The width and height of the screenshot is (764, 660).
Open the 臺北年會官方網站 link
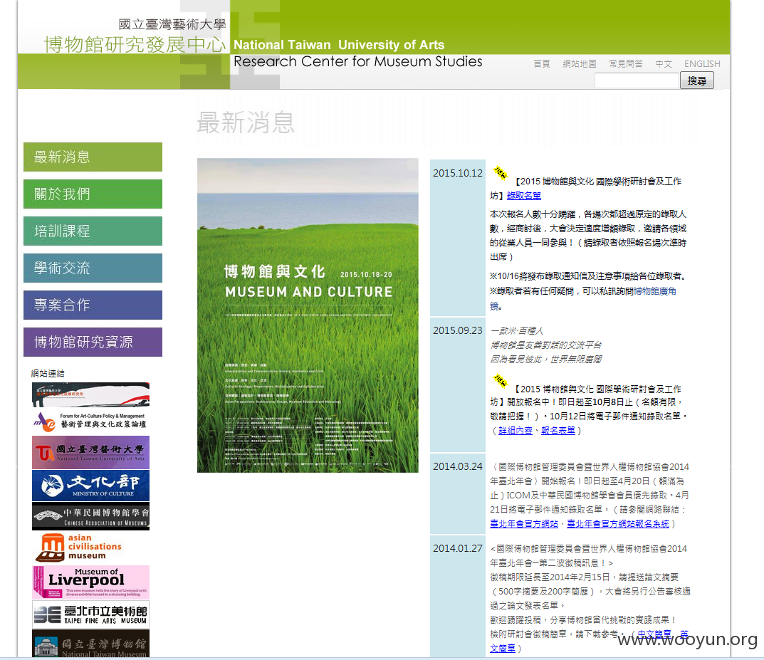click(x=524, y=524)
